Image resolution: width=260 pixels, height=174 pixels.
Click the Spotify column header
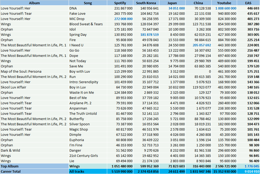[x=120, y=3]
